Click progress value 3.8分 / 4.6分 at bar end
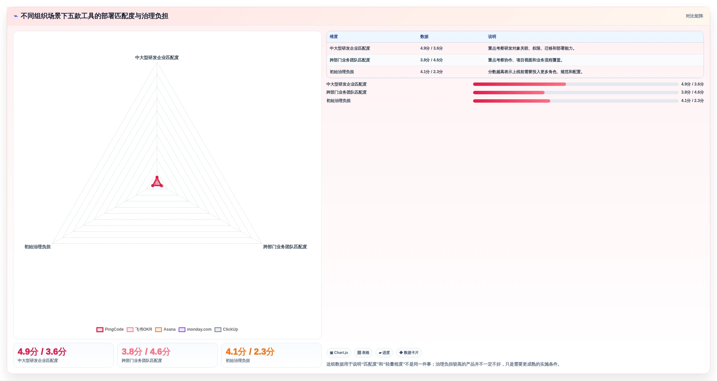Image resolution: width=717 pixels, height=381 pixels. 693,93
